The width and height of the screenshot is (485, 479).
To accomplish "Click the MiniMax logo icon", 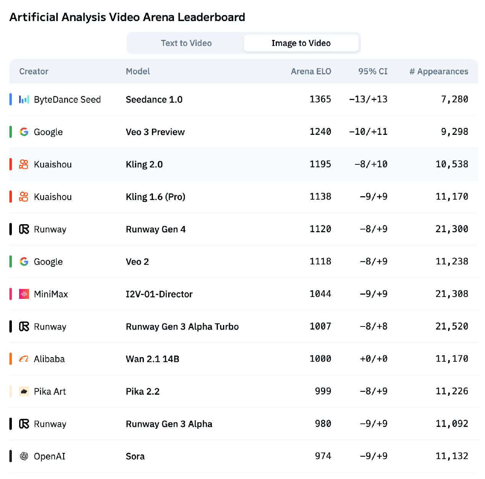I will [x=24, y=294].
